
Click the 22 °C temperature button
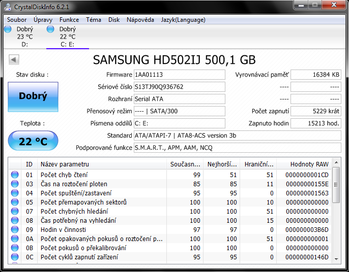(33, 142)
